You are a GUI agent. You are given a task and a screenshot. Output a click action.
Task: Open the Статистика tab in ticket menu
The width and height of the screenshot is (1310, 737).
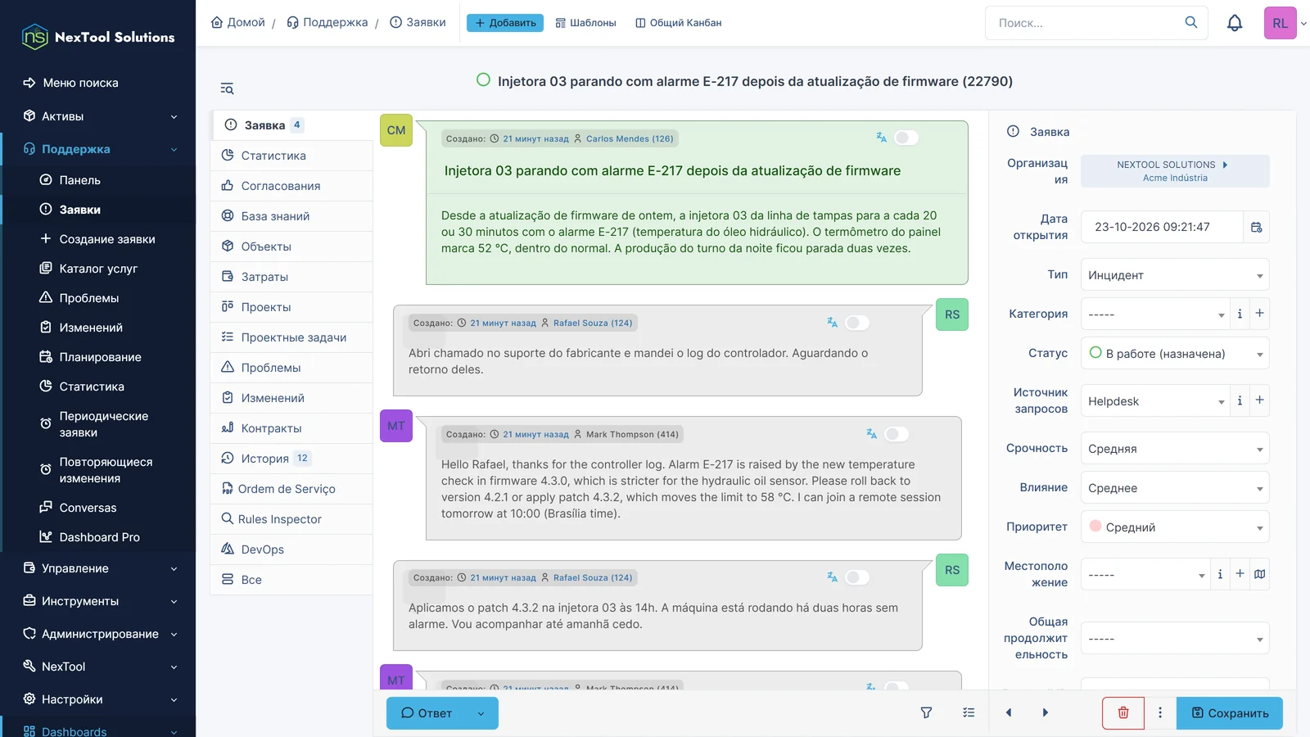point(292,156)
